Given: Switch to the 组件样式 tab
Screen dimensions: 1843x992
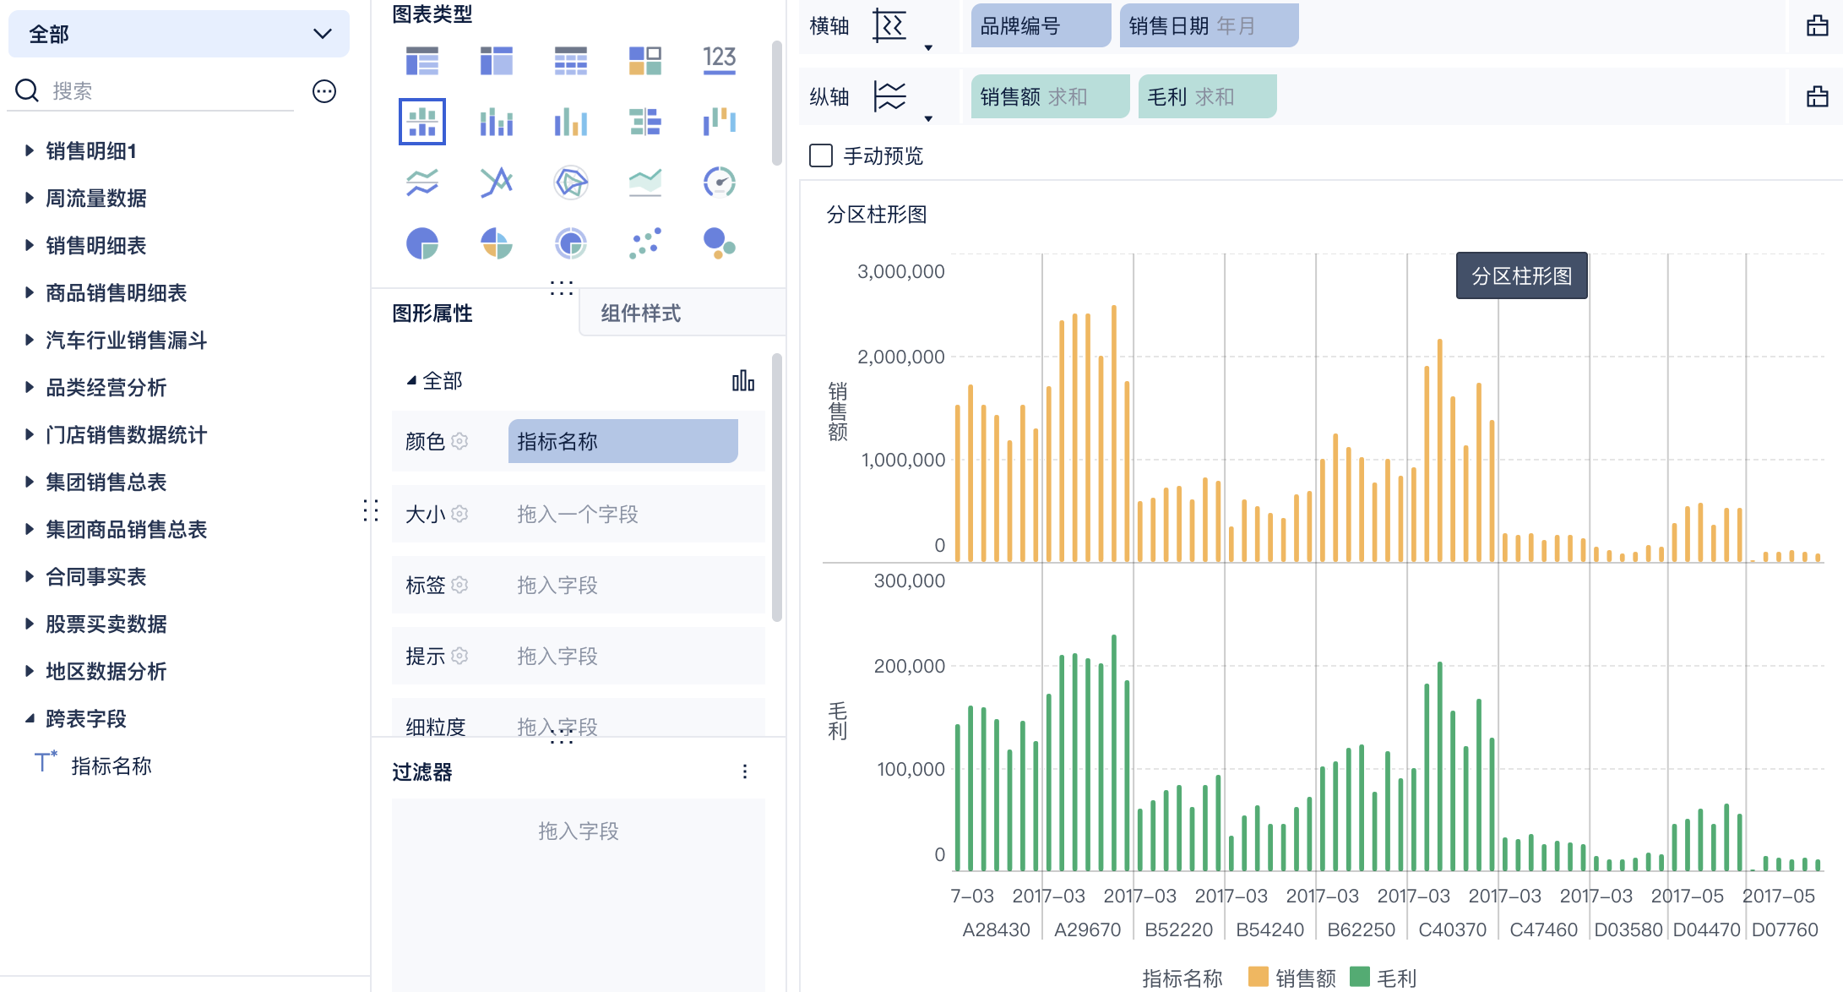Looking at the screenshot, I should (x=641, y=313).
